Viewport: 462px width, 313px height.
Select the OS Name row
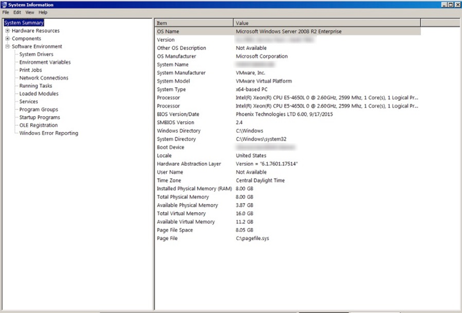pos(289,31)
